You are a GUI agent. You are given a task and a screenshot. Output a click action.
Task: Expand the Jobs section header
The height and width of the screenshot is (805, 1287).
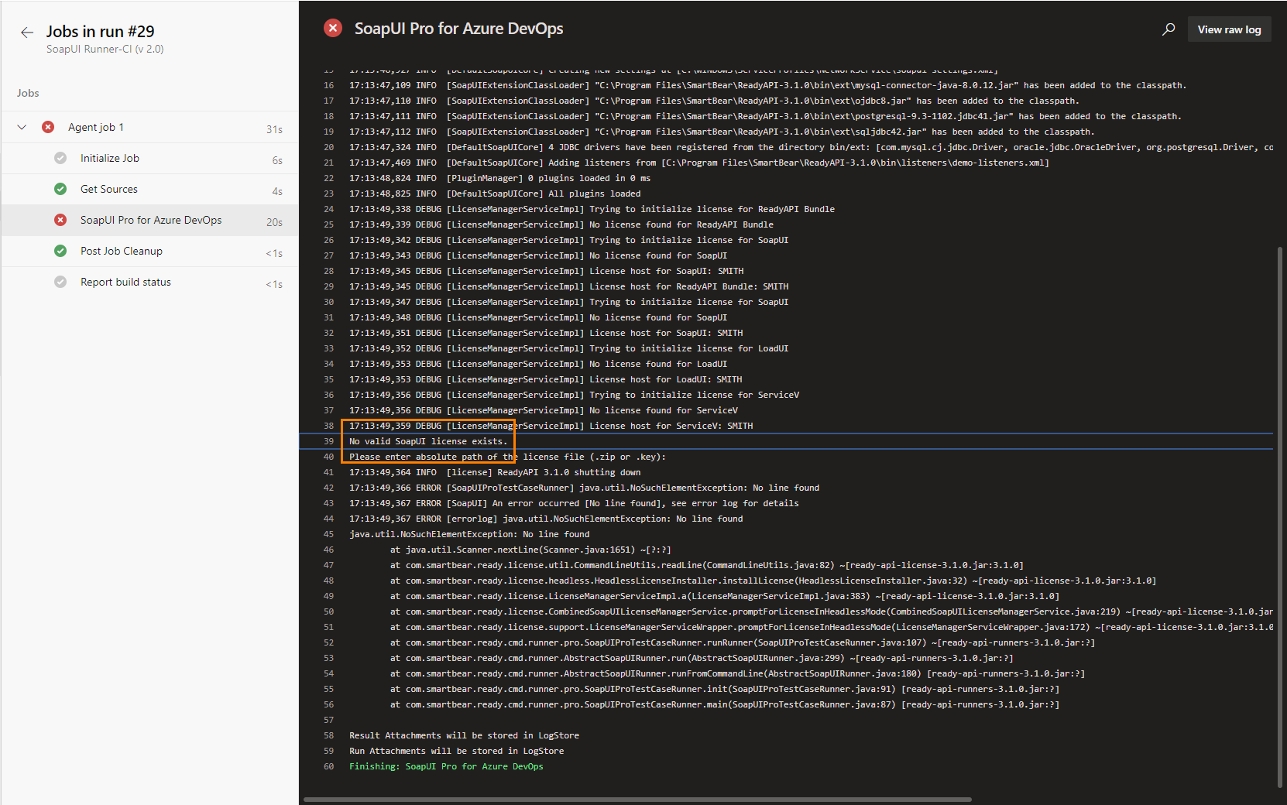(x=28, y=92)
